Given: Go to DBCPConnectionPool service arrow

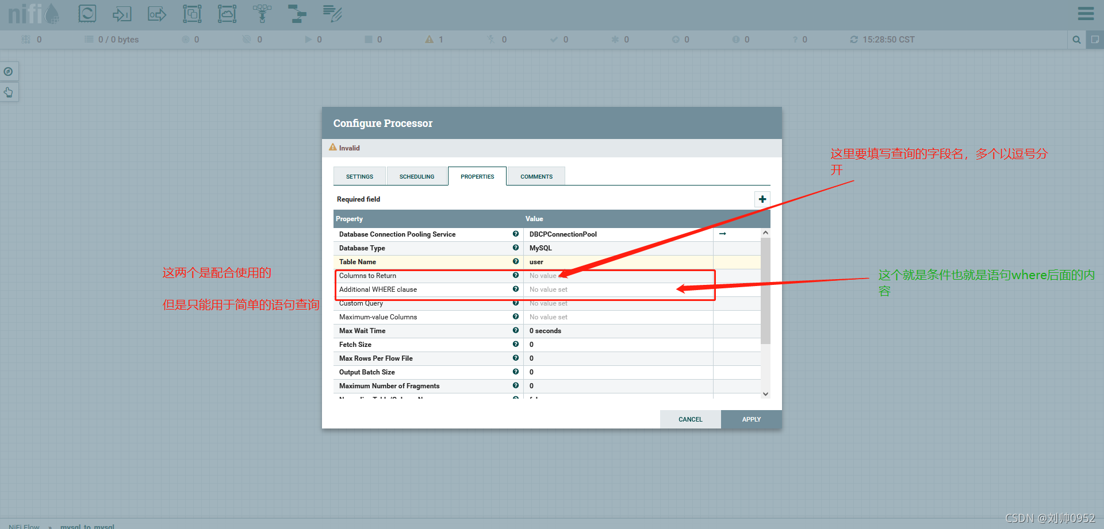Looking at the screenshot, I should click(x=723, y=234).
